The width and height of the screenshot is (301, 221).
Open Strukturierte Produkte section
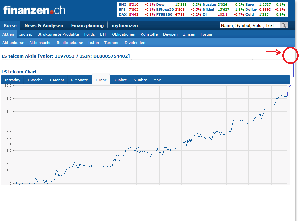point(58,34)
